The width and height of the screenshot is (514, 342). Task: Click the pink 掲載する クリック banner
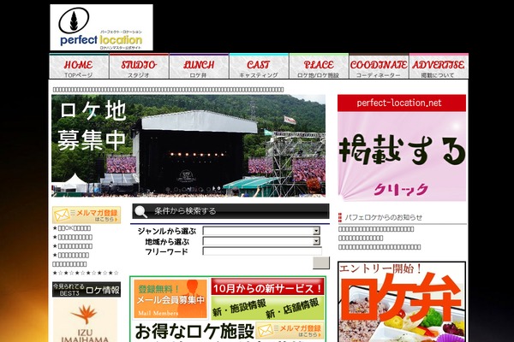pyautogui.click(x=402, y=156)
